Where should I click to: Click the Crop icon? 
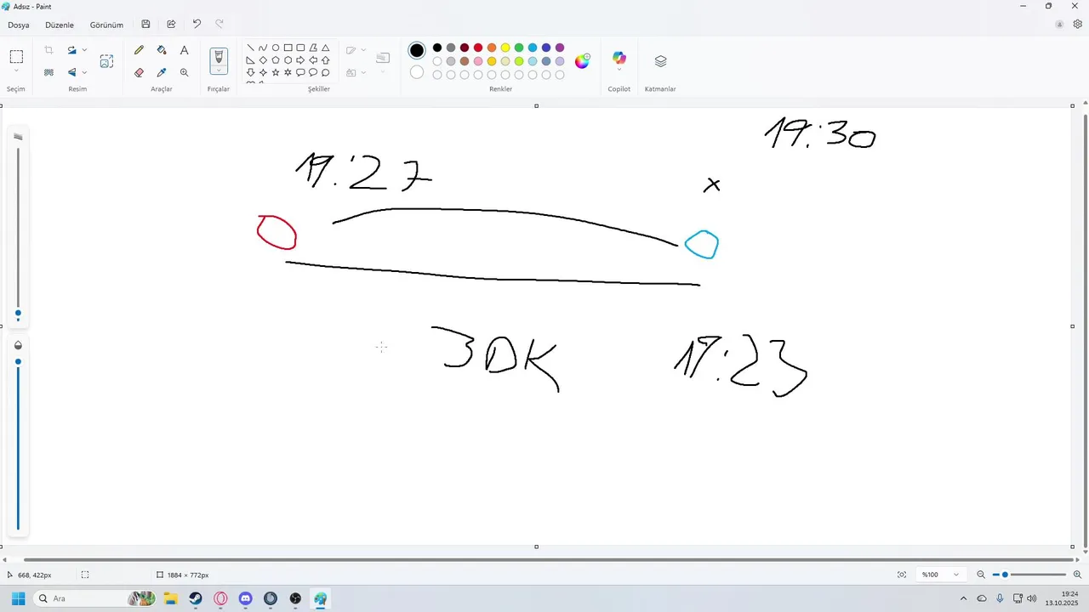[48, 50]
